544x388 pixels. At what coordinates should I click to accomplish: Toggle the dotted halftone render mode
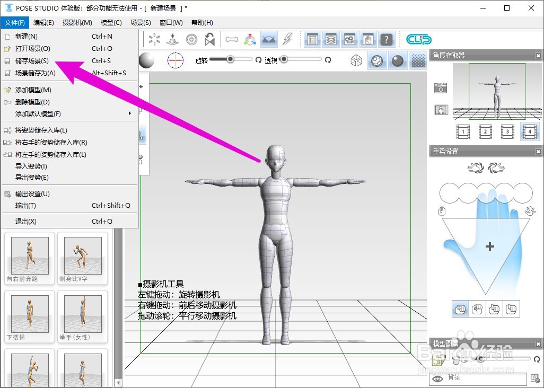[x=418, y=60]
